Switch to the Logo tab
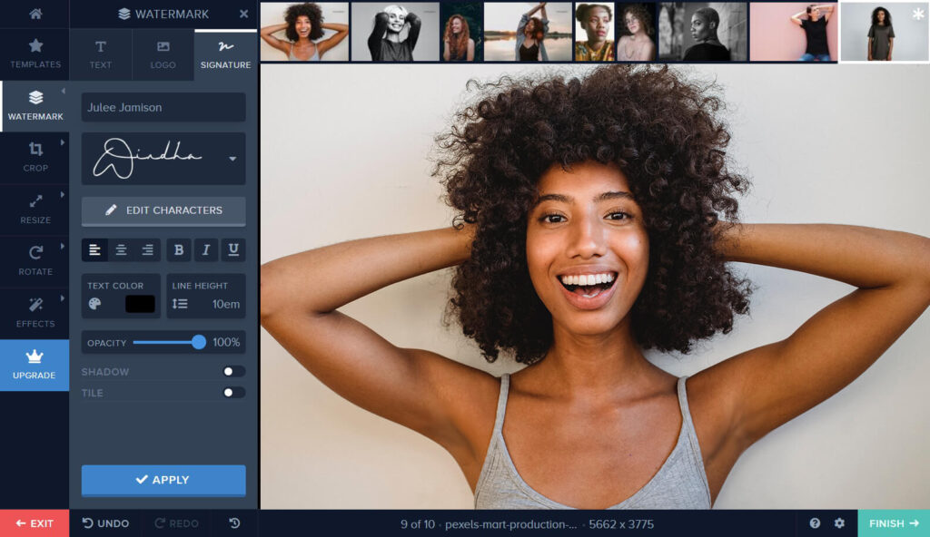Screen dimensions: 930x537 163,54
